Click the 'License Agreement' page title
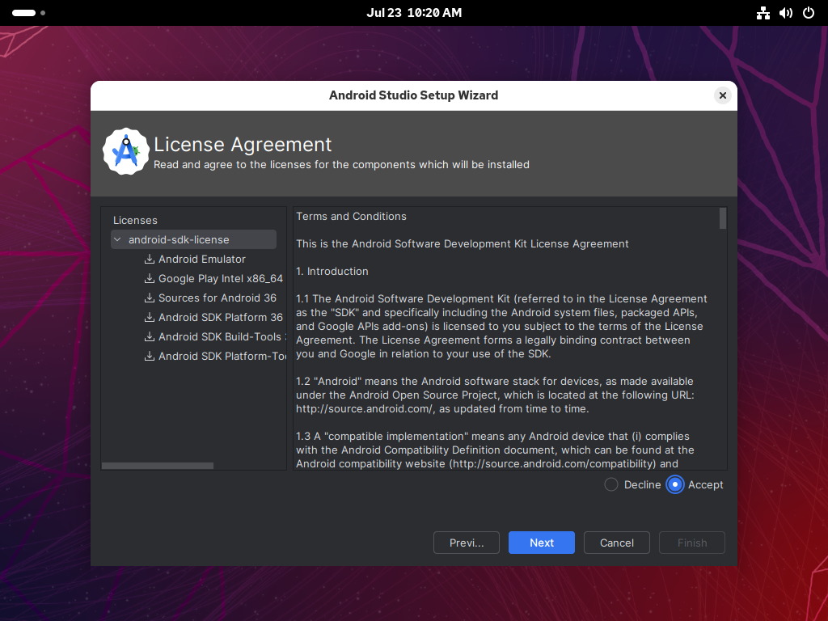828x621 pixels. [x=243, y=144]
